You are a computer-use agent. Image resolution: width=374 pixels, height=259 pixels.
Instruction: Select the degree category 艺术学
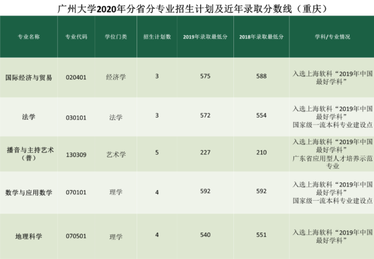pos(116,155)
